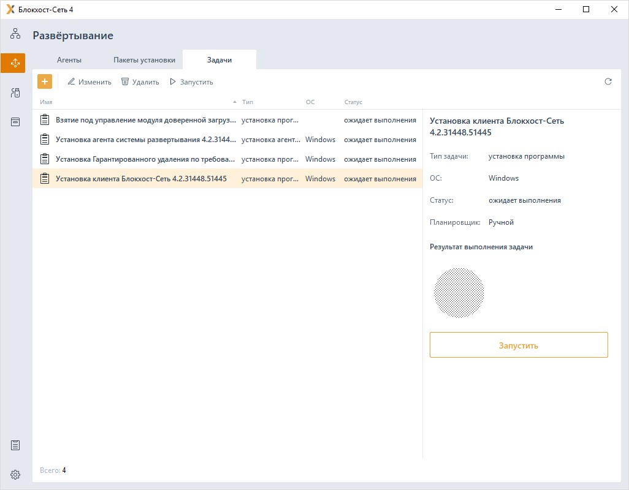Select the Установка Гарантированного удаления task row
Viewport: 629px width, 490px height.
pos(145,159)
